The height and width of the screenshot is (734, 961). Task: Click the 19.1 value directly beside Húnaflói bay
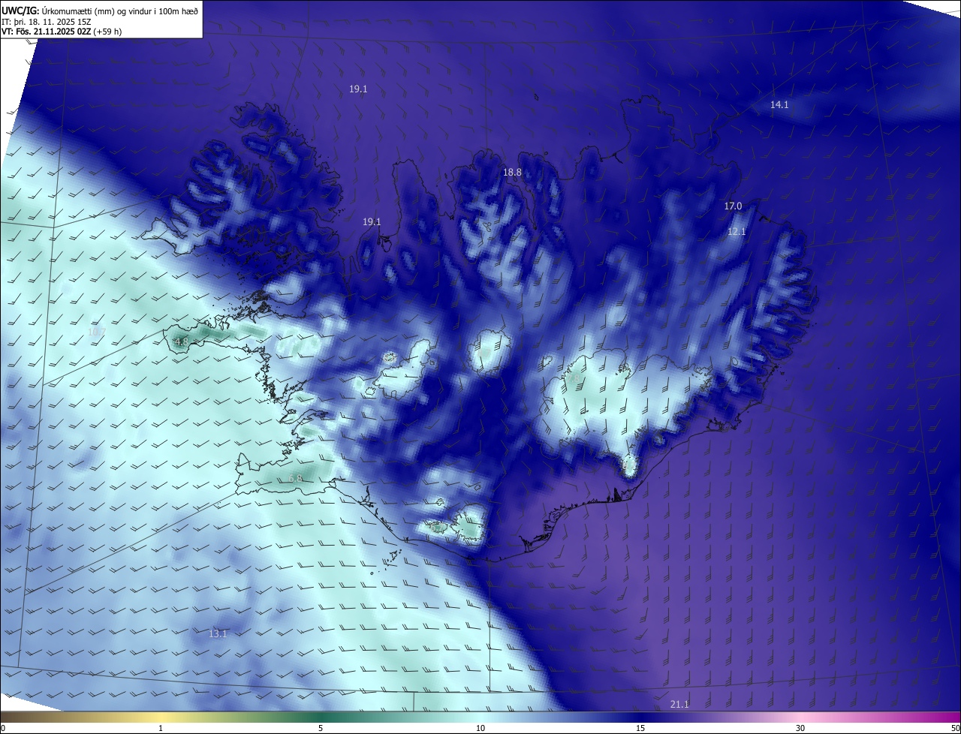coord(372,222)
